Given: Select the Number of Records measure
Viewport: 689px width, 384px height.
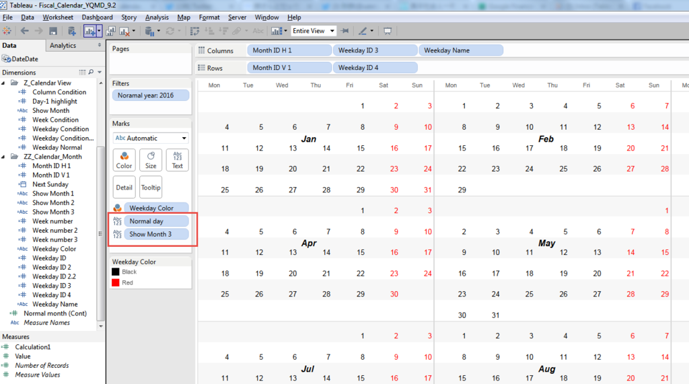Looking at the screenshot, I should click(42, 365).
